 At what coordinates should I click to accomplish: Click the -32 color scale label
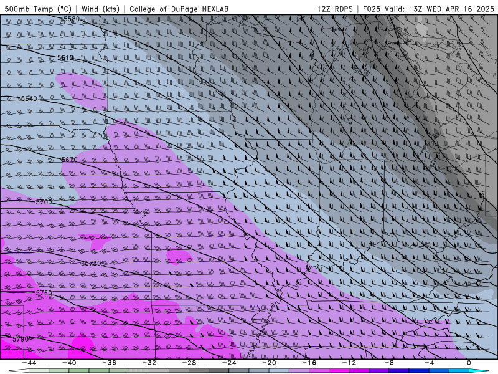[x=149, y=363]
